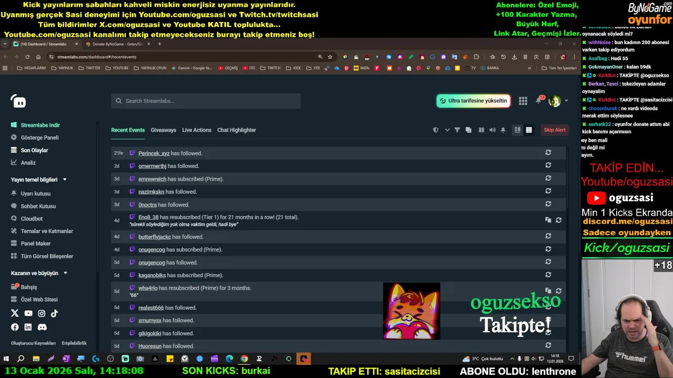The width and height of the screenshot is (673, 378).
Task: Reload the page with browser refresh icon
Action: [27, 57]
